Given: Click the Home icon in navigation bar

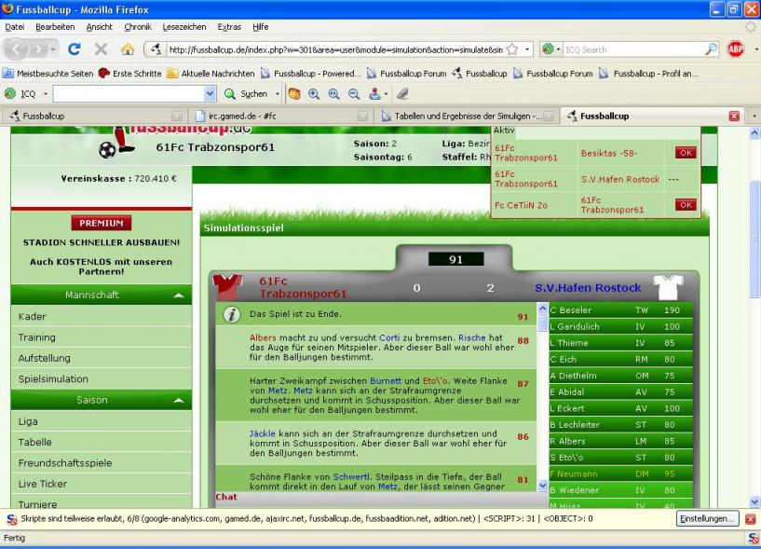Looking at the screenshot, I should pos(128,49).
